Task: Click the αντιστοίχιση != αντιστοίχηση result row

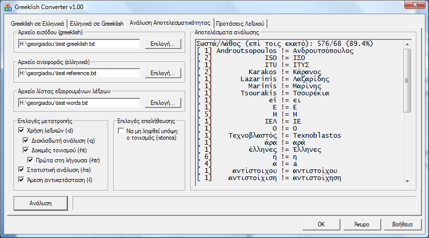Action: coord(269,178)
